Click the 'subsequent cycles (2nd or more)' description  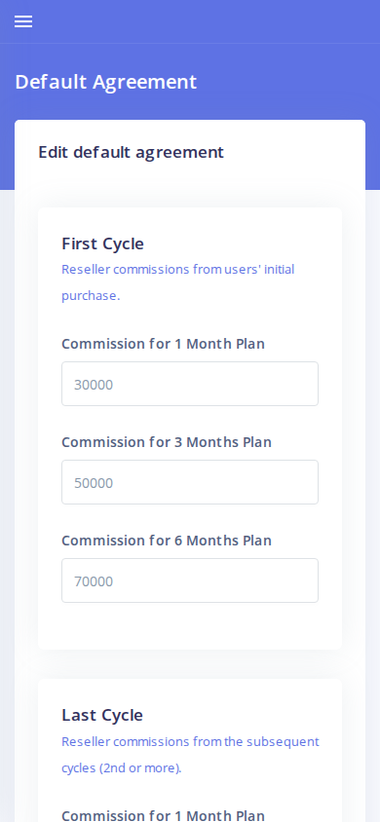[190, 755]
